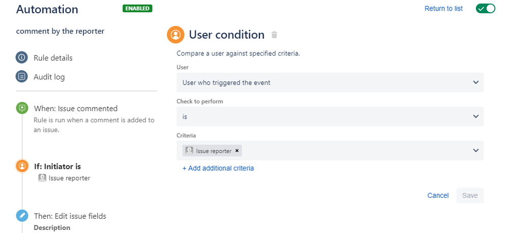The image size is (509, 233).
Task: Remove the Issue reporter criteria tag
Action: [237, 151]
